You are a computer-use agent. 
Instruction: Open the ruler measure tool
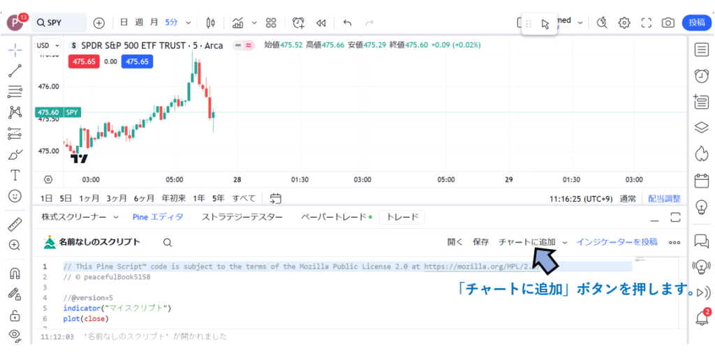(15, 224)
